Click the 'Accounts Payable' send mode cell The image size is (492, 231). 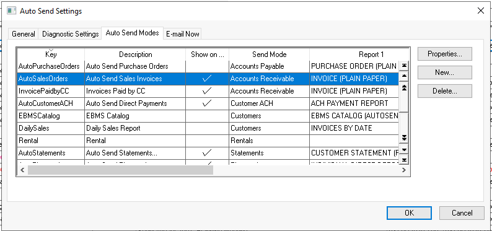[x=269, y=66]
